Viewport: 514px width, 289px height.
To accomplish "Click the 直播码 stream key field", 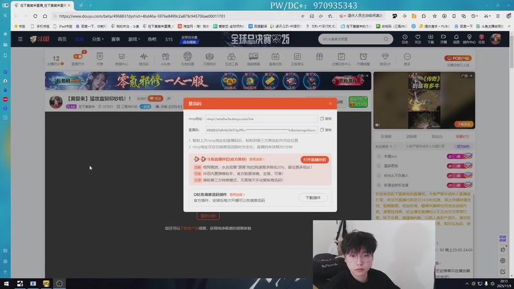I will tap(261, 130).
